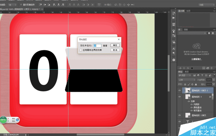The height and width of the screenshot is (136, 216).
Task: Click the 取消 button in feather dialog
Action: 115,50
